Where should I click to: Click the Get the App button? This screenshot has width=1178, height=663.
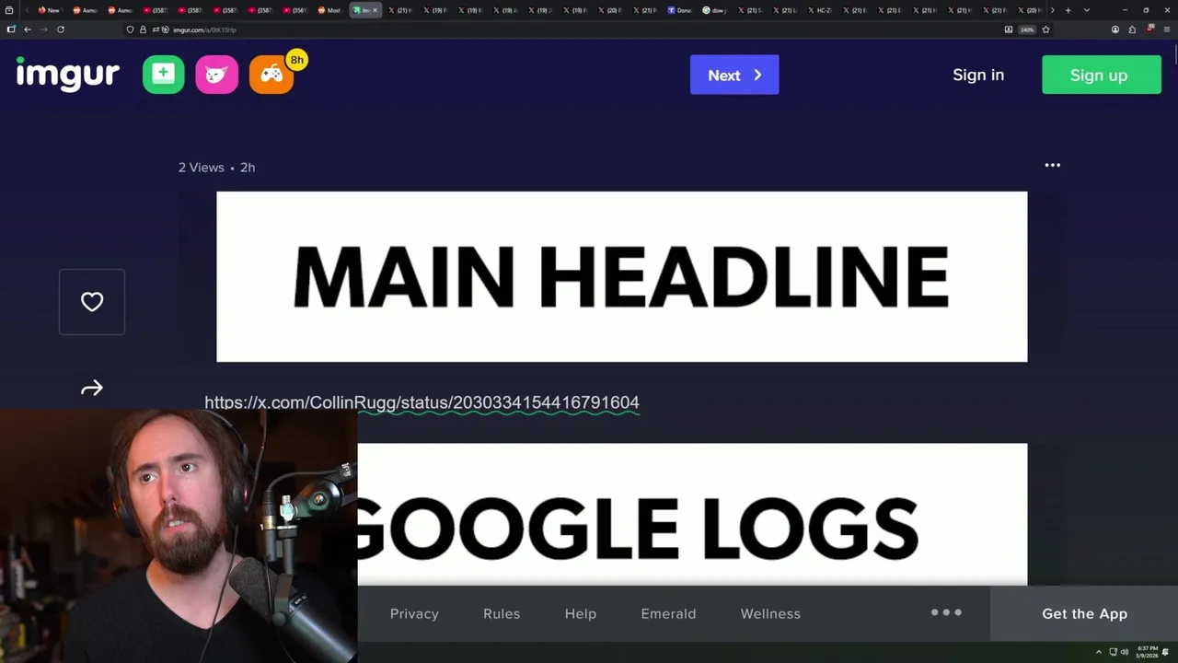pyautogui.click(x=1084, y=613)
